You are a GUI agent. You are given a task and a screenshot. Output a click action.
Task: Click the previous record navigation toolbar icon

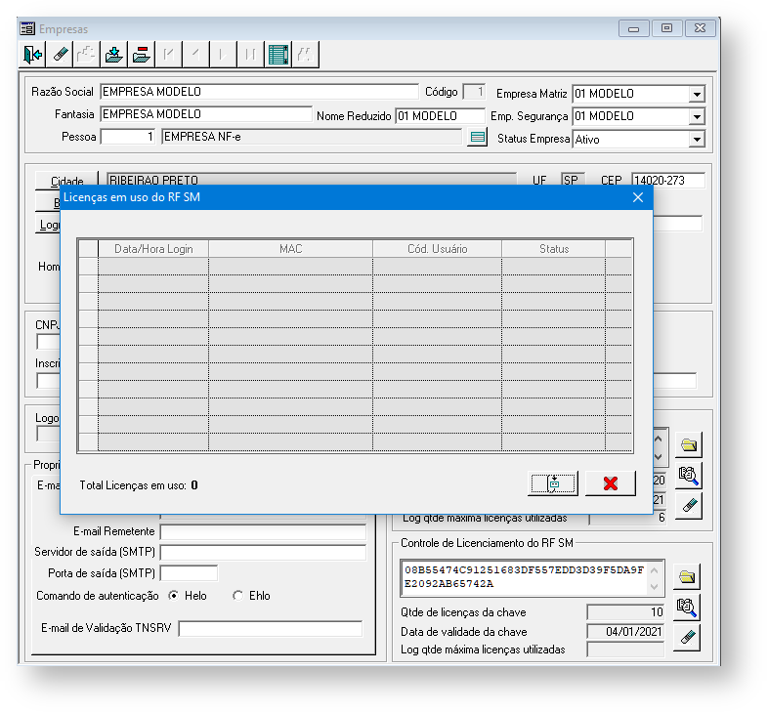[x=196, y=55]
